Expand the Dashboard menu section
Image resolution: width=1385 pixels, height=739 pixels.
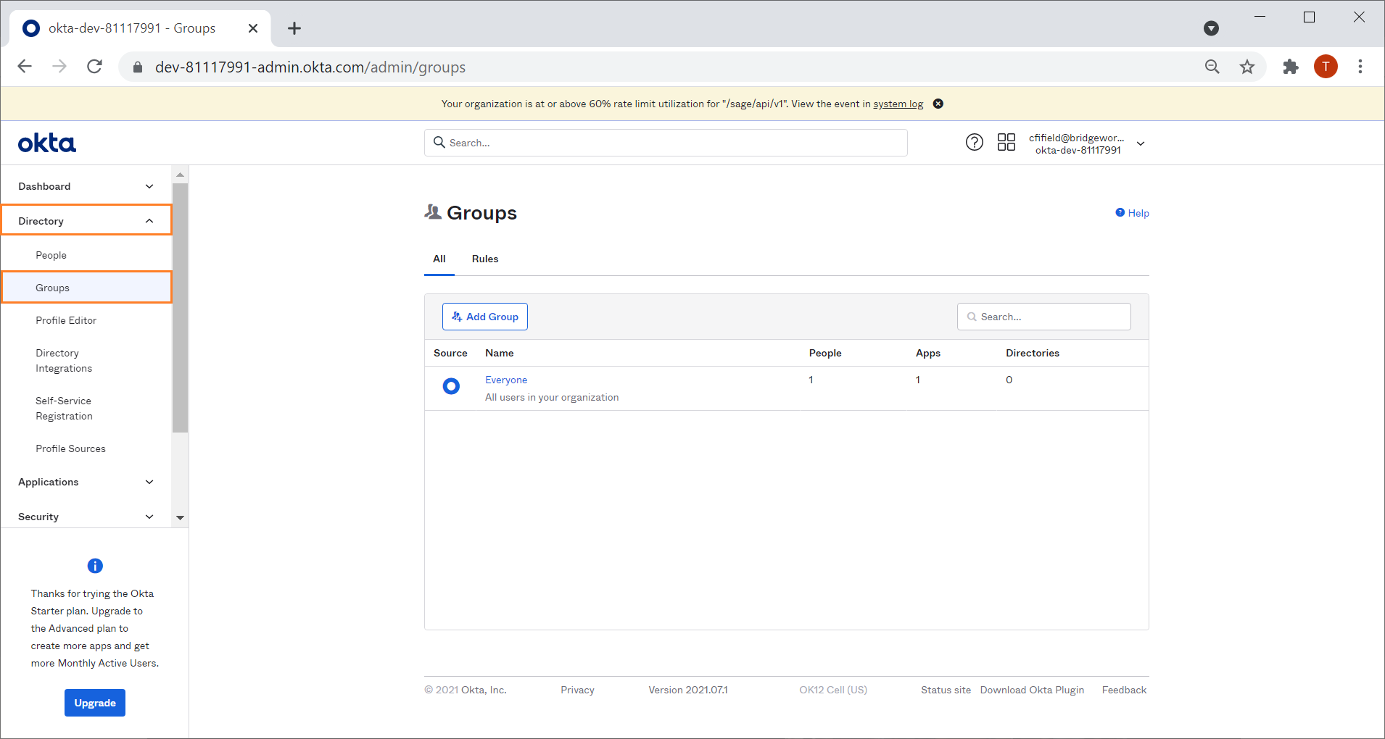tap(86, 186)
